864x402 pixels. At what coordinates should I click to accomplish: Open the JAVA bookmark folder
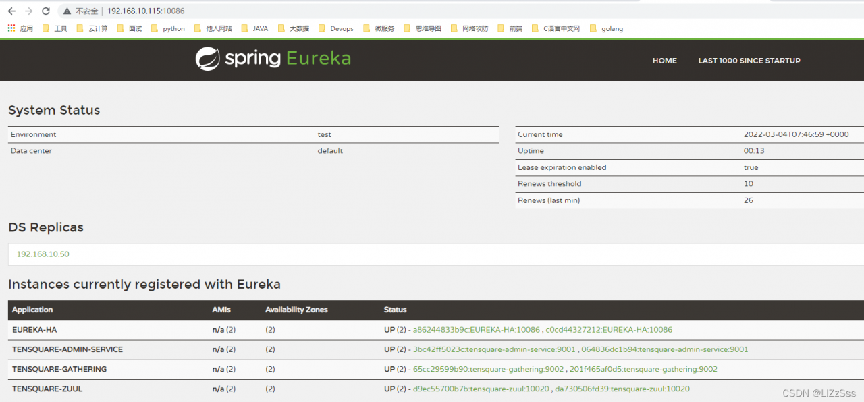[x=254, y=28]
